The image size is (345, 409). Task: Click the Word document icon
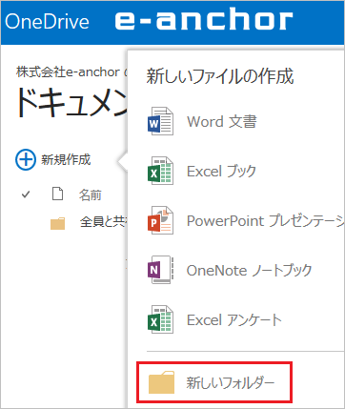pyautogui.click(x=160, y=121)
